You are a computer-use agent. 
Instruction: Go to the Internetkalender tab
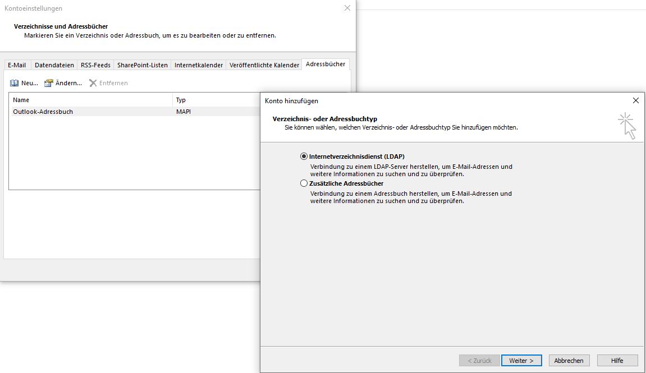point(198,65)
